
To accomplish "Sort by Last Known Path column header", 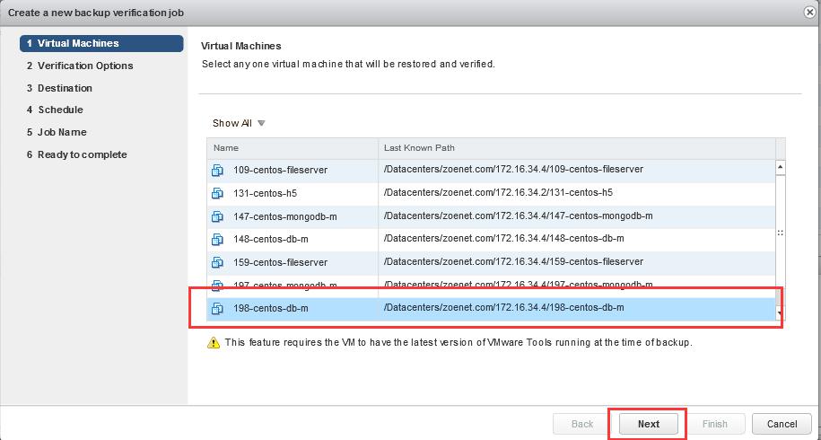I will pos(576,148).
